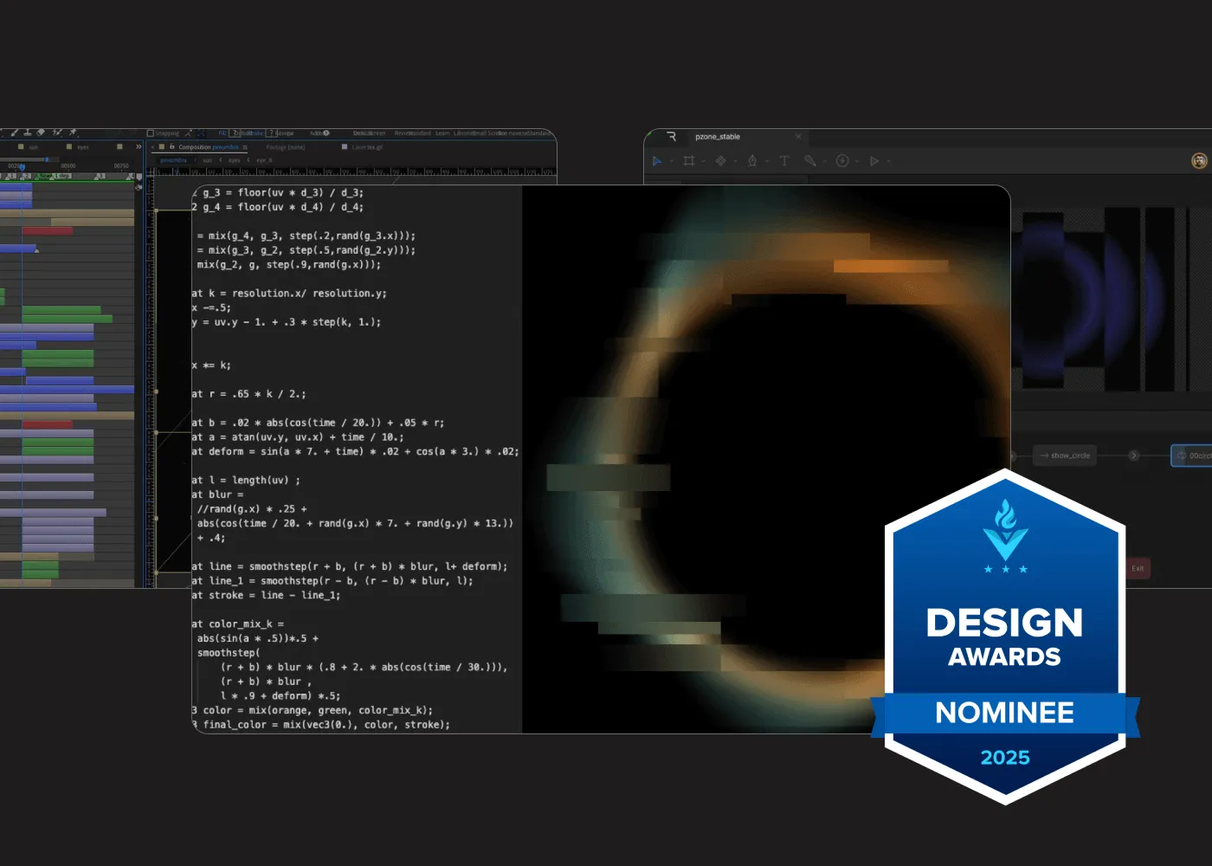Image resolution: width=1212 pixels, height=866 pixels.
Task: Open dropdown arrow beside the Play button
Action: (x=889, y=161)
